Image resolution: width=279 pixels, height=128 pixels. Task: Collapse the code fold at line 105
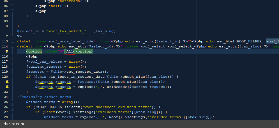[x=12, y=1]
